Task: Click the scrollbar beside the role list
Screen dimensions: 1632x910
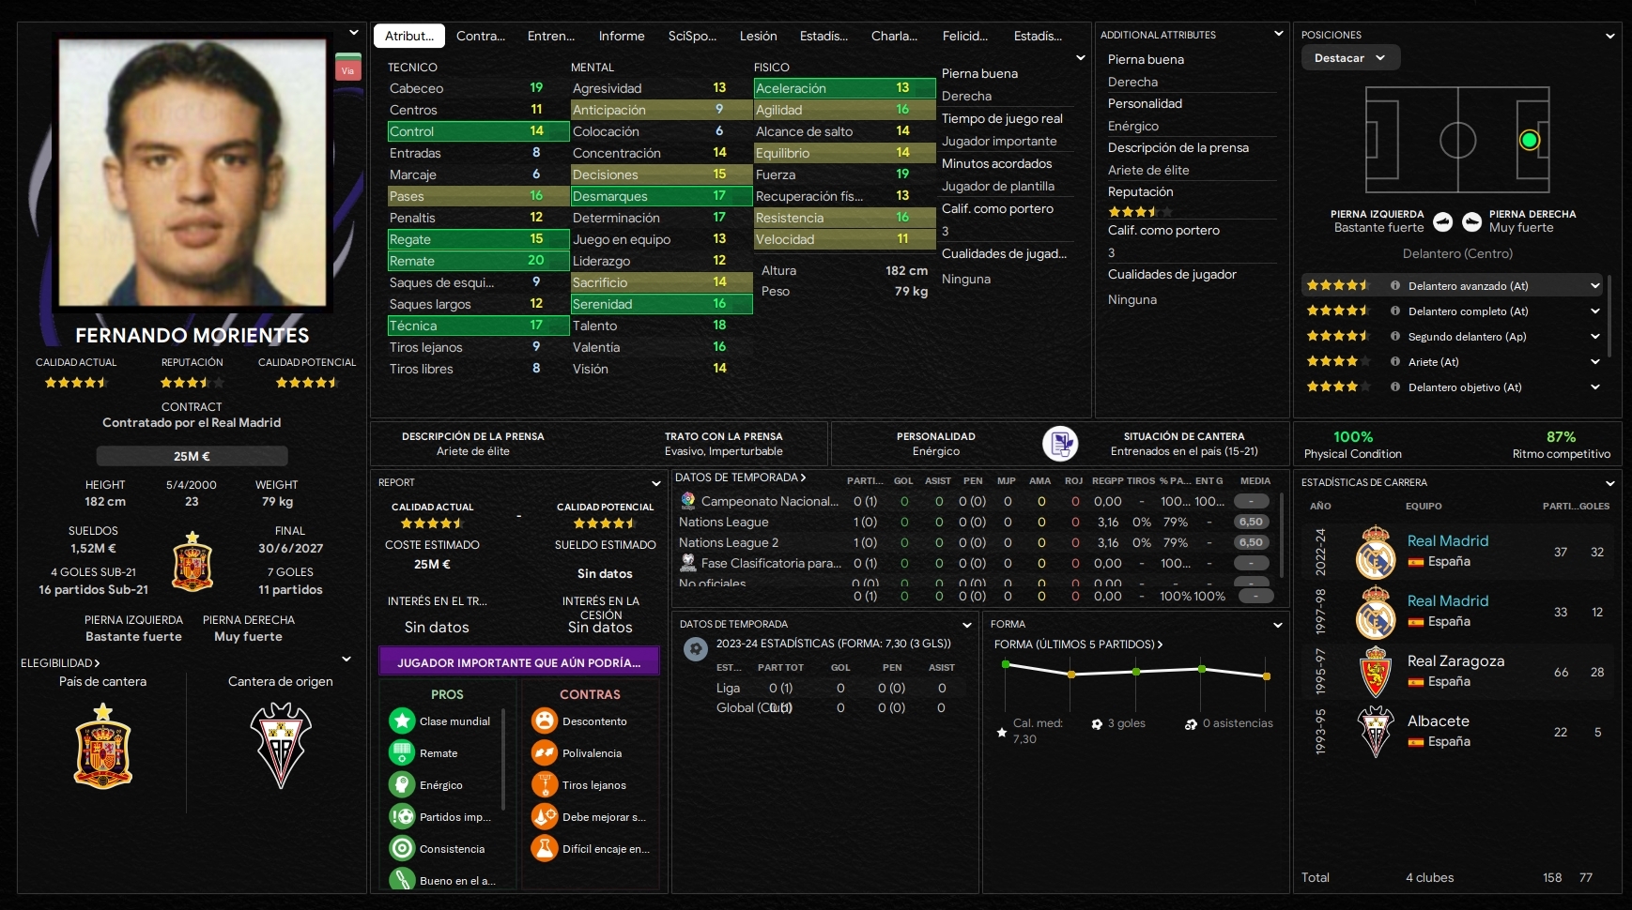Action: pyautogui.click(x=1610, y=316)
